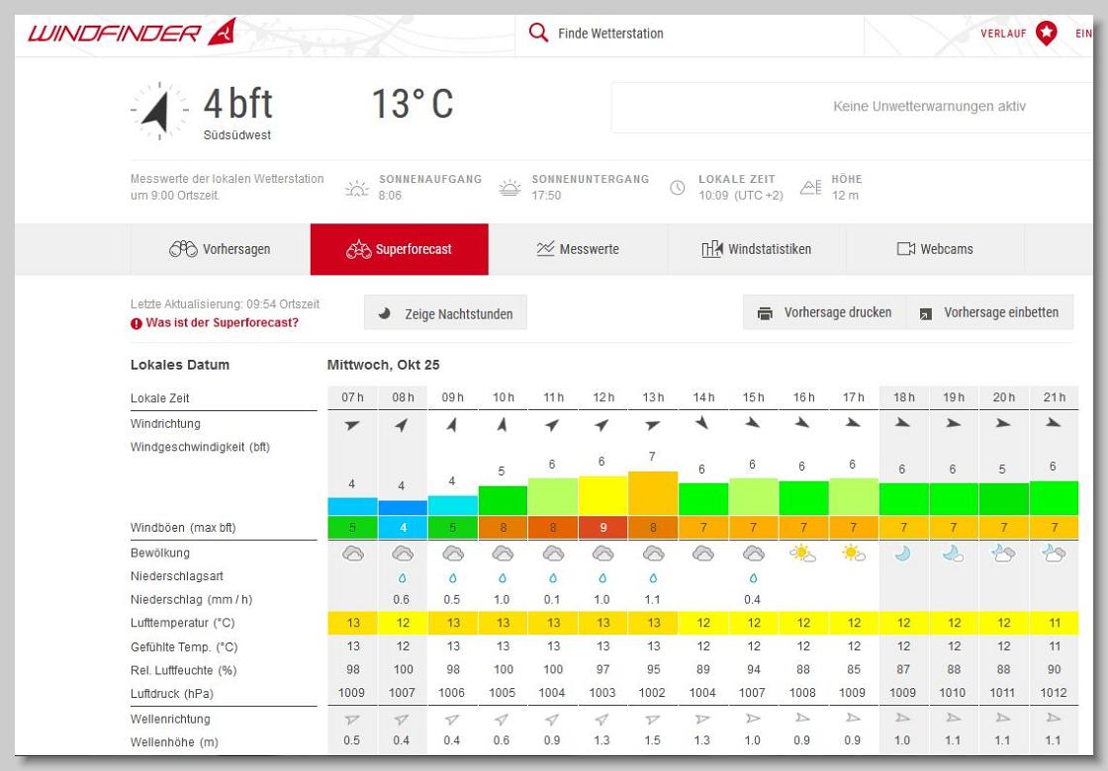
Task: Click the Vorhersage drucken button
Action: point(825,312)
